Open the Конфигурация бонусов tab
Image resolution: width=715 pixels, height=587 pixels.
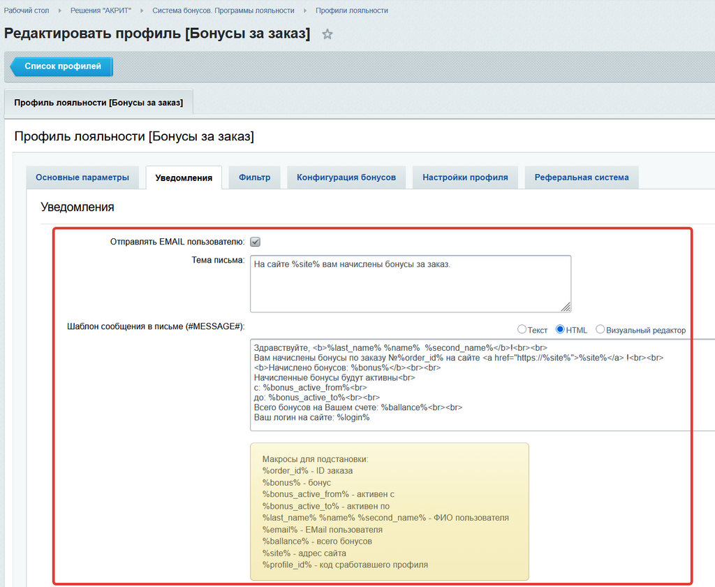tap(346, 177)
